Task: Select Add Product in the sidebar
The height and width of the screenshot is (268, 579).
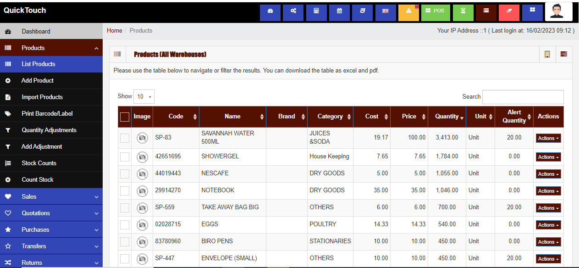Action: [x=38, y=81]
